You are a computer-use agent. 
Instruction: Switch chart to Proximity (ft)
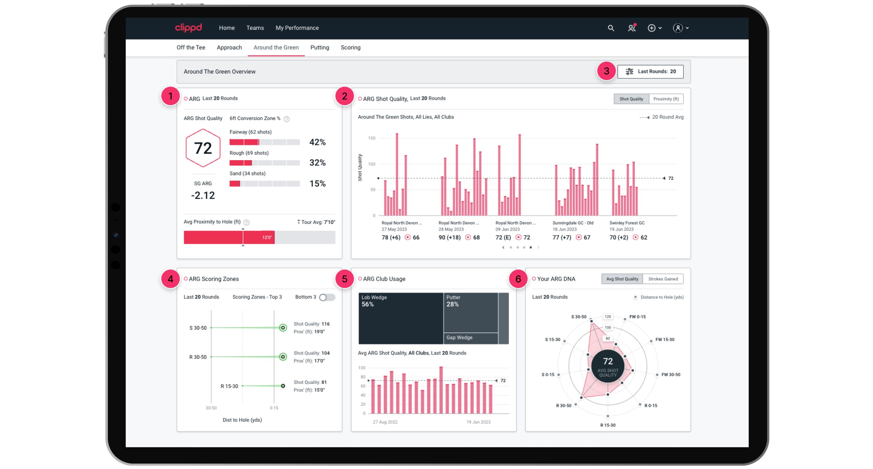[666, 99]
